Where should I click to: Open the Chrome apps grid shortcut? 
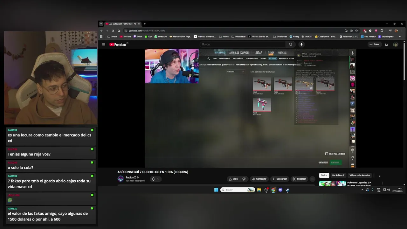101,37
